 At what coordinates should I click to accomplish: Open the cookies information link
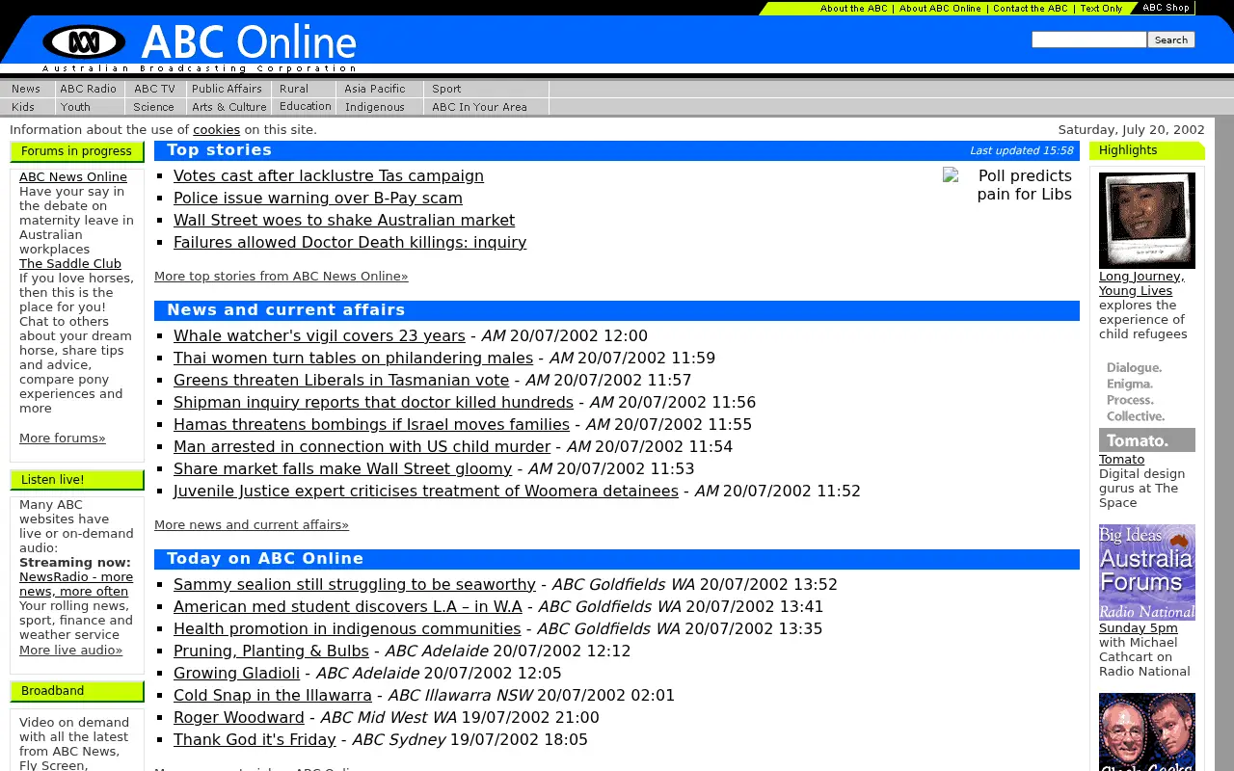pyautogui.click(x=216, y=129)
